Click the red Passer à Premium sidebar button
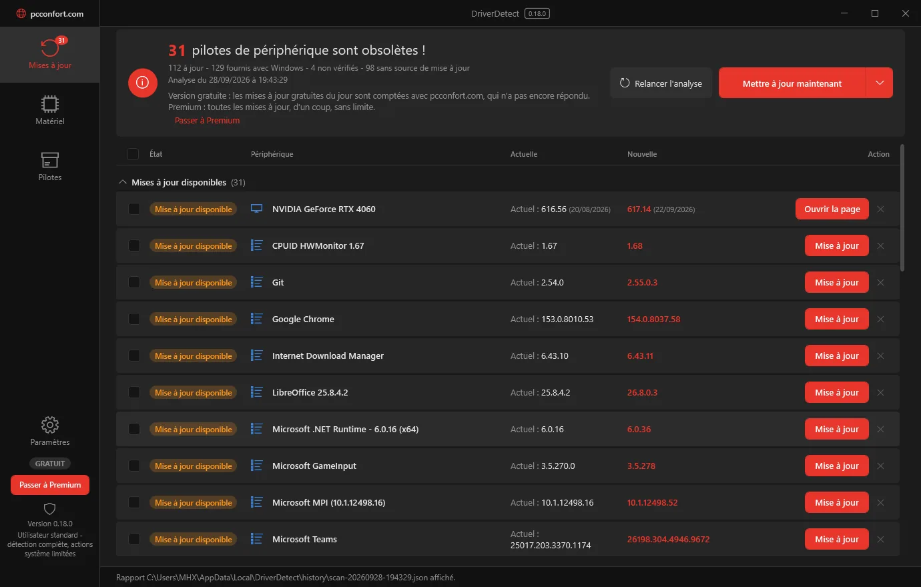The height and width of the screenshot is (587, 921). pyautogui.click(x=50, y=485)
